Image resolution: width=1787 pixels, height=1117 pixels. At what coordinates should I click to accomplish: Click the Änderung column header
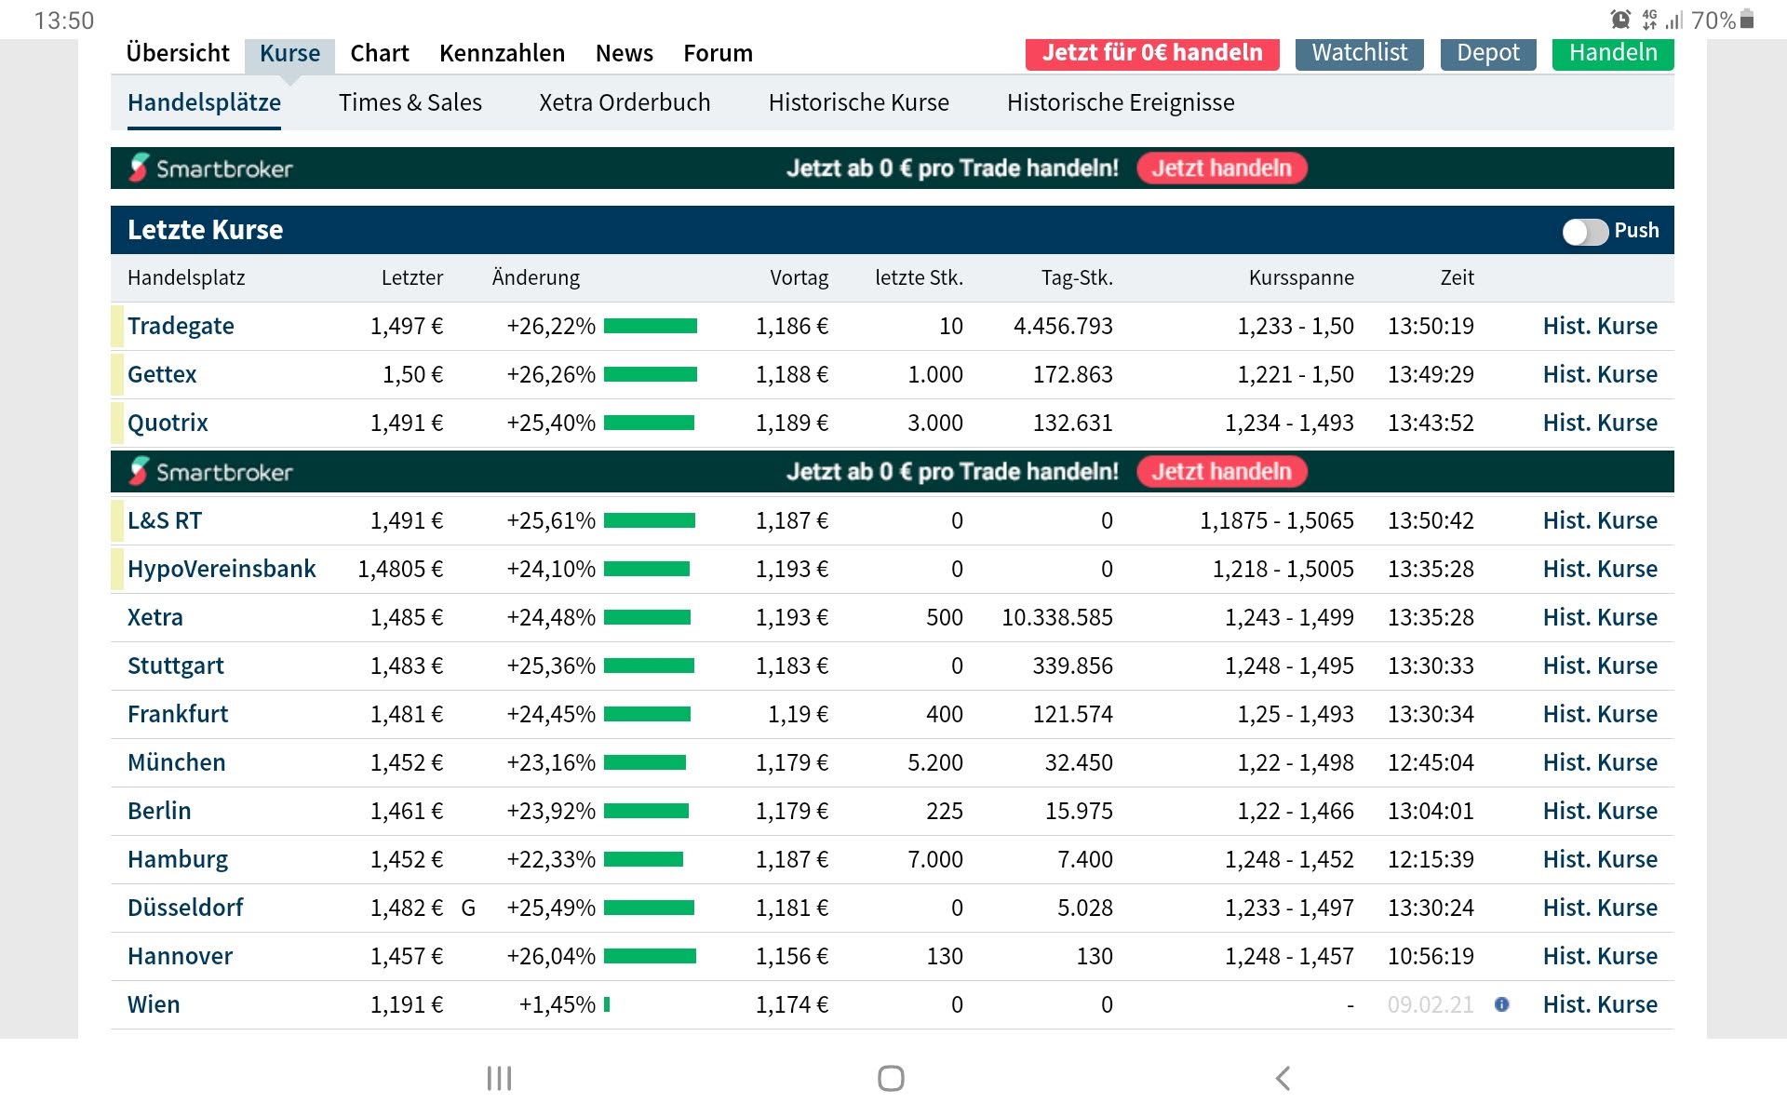tap(535, 277)
